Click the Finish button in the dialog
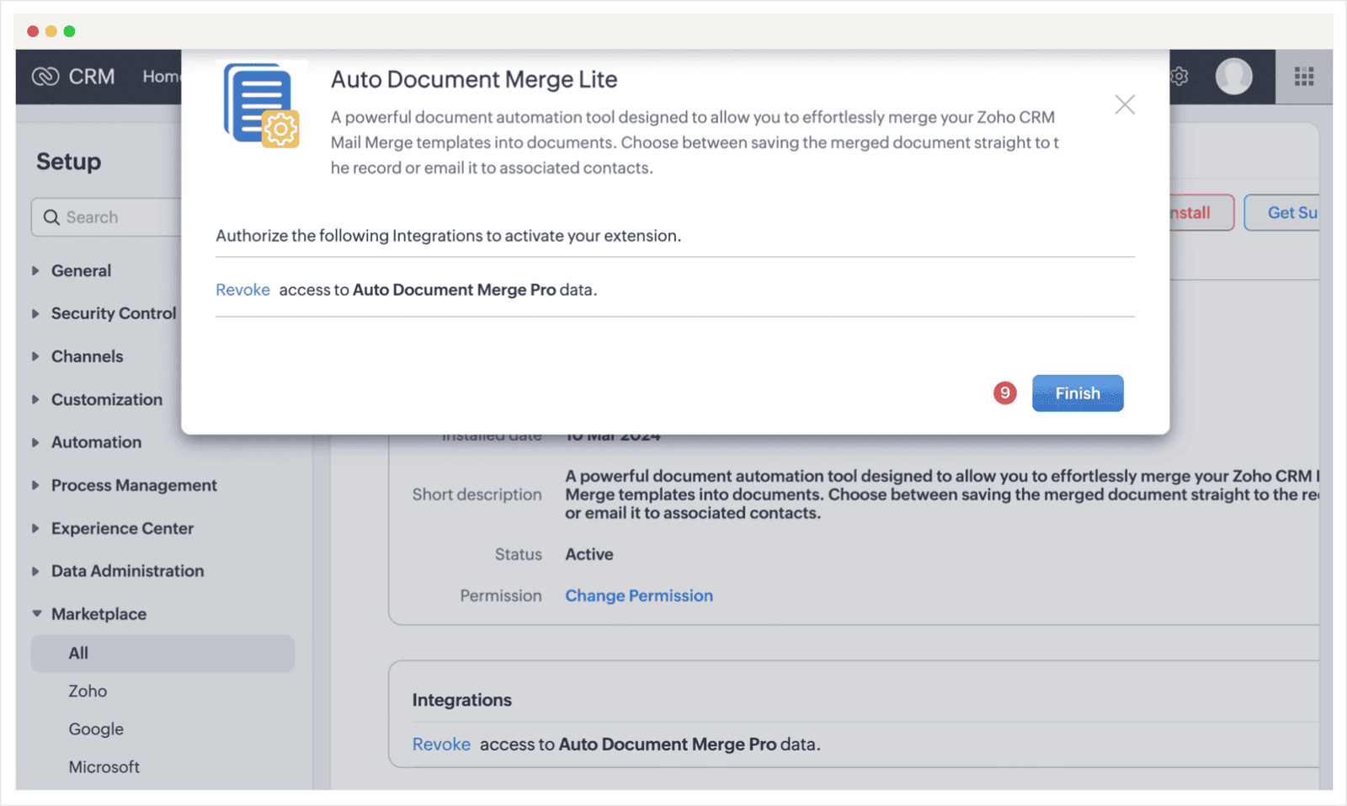The image size is (1347, 806). (x=1078, y=393)
